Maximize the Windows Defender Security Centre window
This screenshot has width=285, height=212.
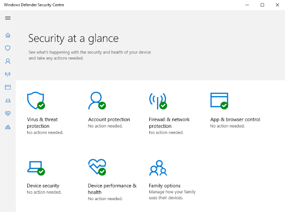click(262, 5)
